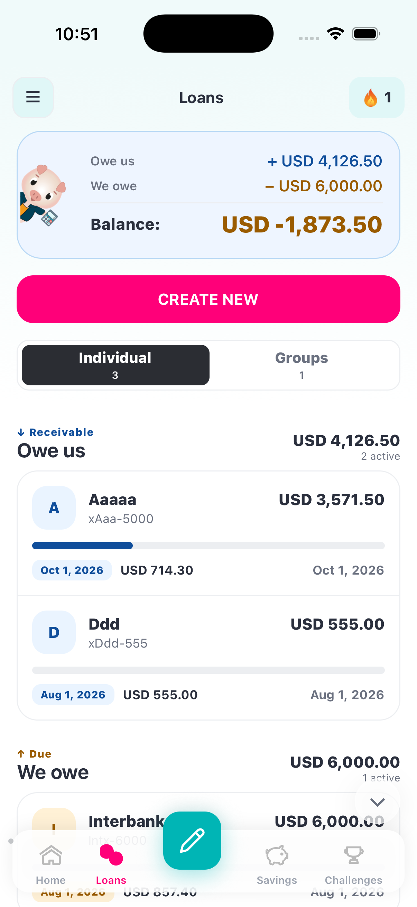
Task: Tap the Aaaaa avatar letter A
Action: click(x=54, y=507)
